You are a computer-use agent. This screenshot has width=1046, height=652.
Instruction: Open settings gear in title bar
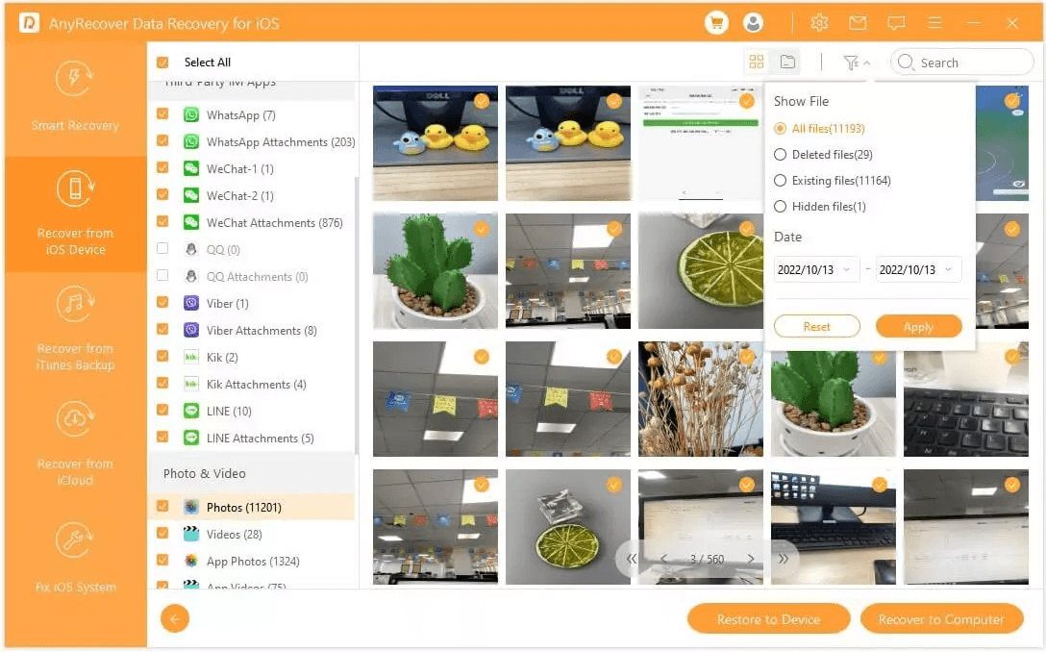click(x=819, y=23)
